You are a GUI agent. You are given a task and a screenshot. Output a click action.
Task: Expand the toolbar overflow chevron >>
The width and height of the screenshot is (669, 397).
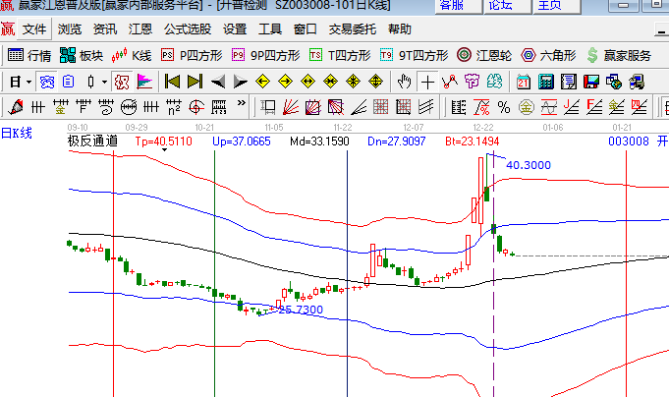pos(242,103)
